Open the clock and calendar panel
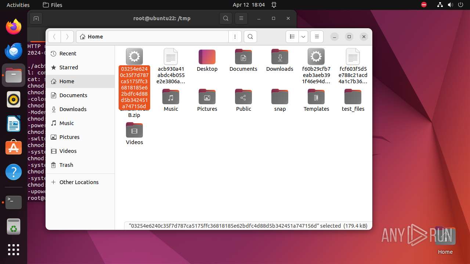 click(249, 5)
